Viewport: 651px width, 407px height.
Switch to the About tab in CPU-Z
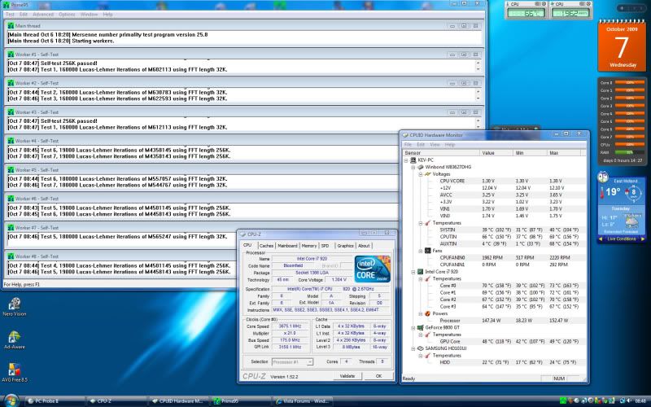pyautogui.click(x=364, y=246)
